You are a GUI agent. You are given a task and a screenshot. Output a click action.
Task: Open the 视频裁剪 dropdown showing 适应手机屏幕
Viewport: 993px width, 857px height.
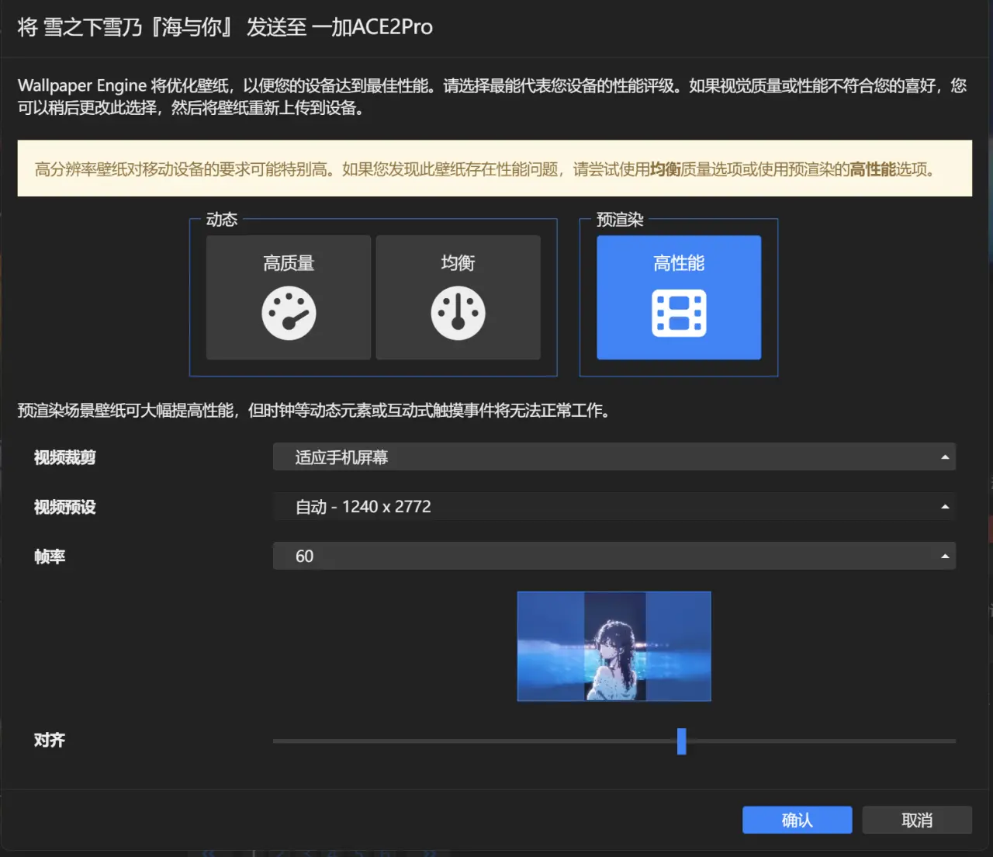tap(614, 457)
